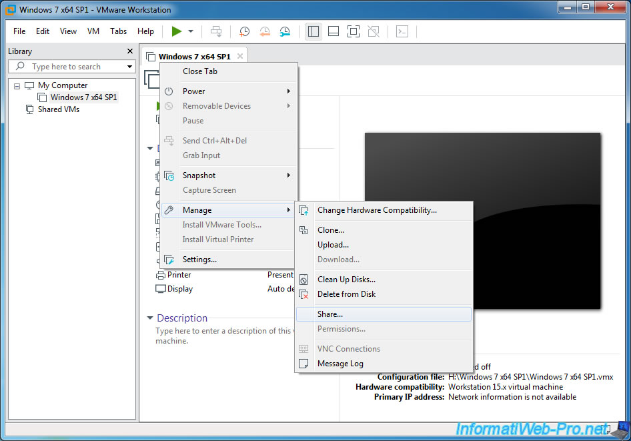Click the description text entry area
Screen dimensions: 631x441
point(225,336)
